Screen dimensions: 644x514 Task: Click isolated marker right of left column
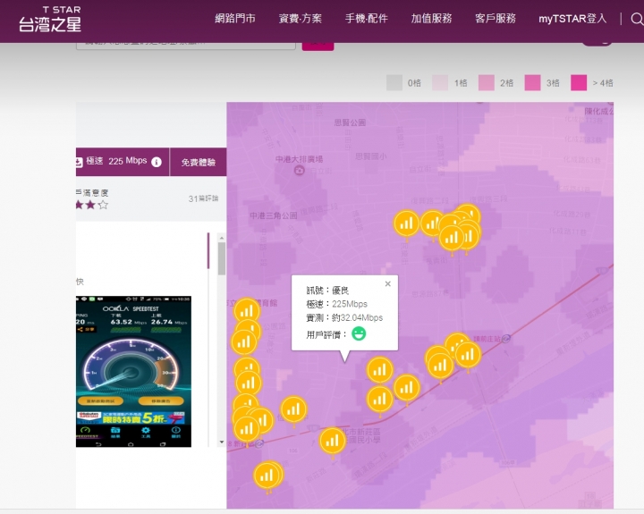293,410
